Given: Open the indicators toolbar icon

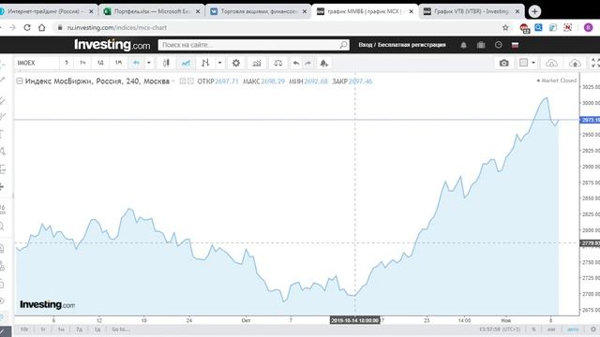Looking at the screenshot, I should coord(257,63).
